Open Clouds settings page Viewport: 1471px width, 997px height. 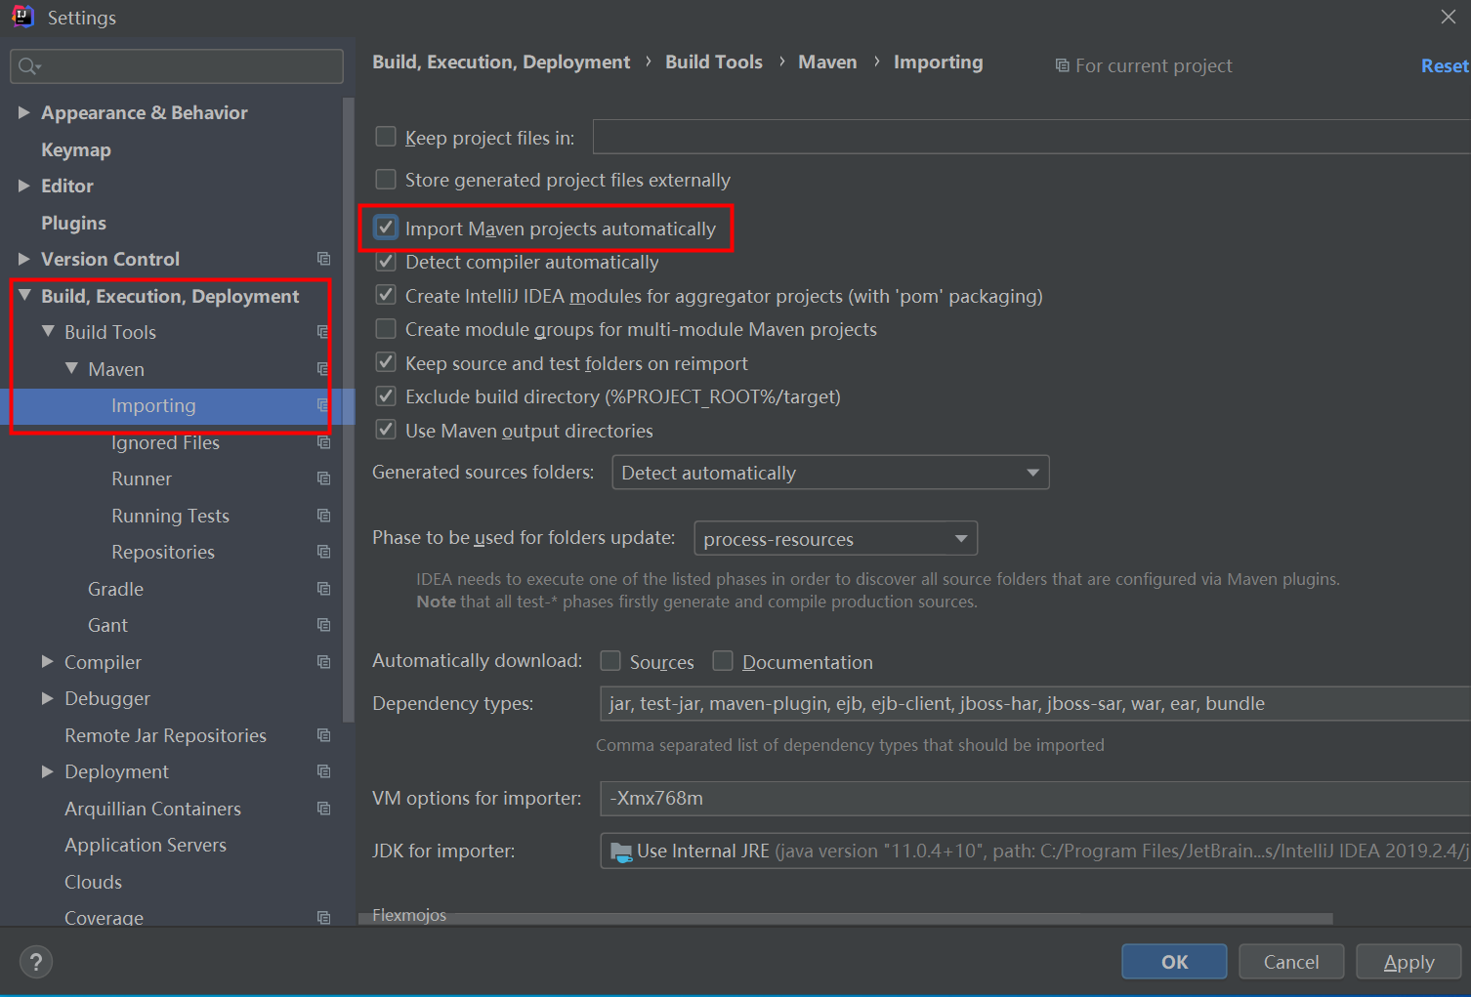[x=93, y=882]
